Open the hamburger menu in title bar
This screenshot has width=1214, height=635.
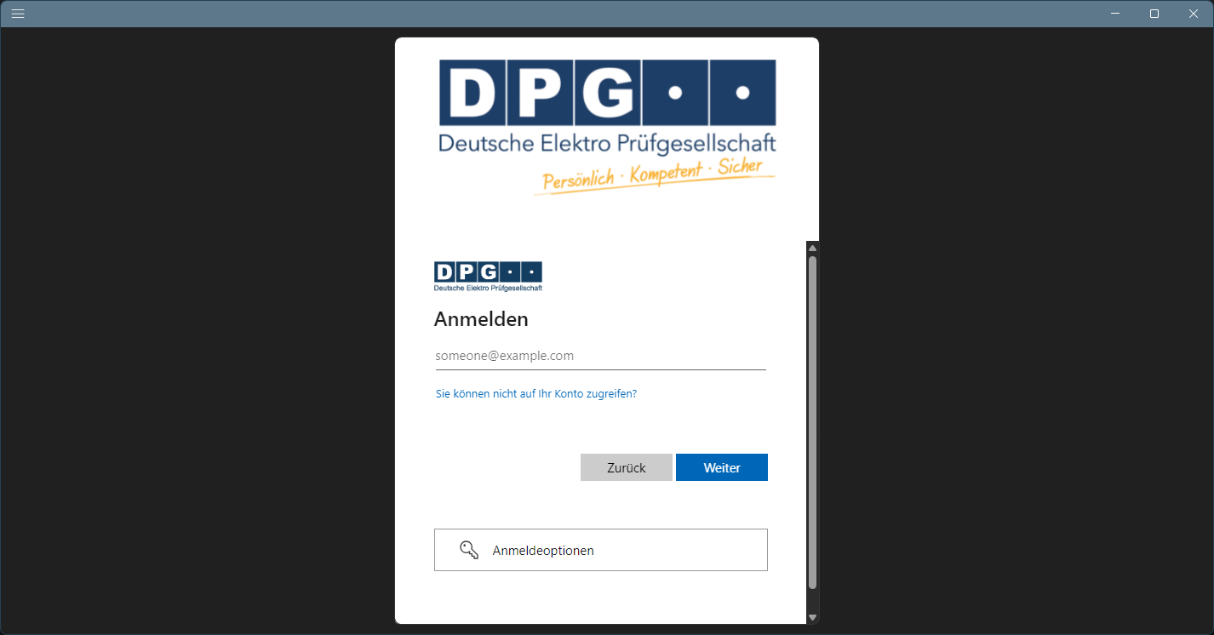[18, 14]
